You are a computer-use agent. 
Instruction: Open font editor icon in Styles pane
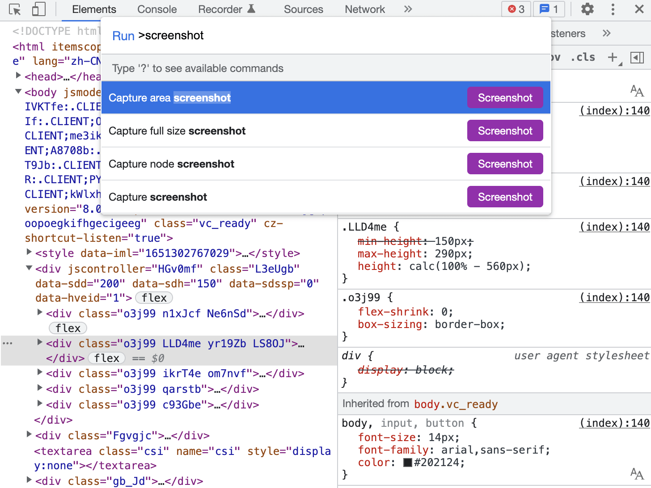pyautogui.click(x=637, y=91)
